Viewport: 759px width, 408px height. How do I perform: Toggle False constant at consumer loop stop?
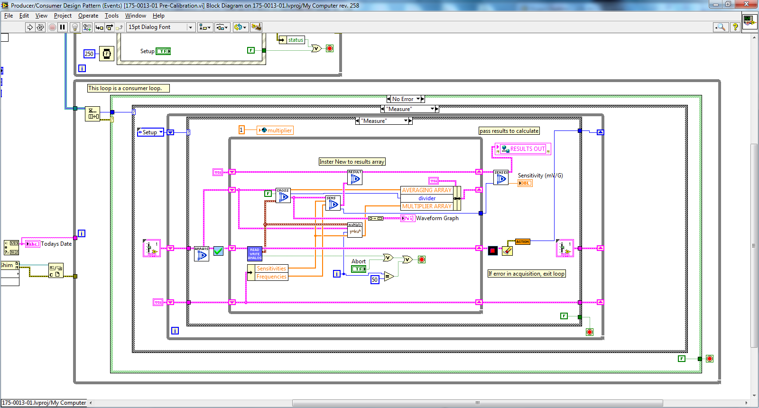[682, 359]
